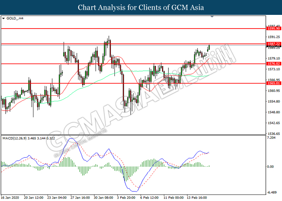
Task: Click the 16 Jan 2020 date label
Action: [10, 198]
